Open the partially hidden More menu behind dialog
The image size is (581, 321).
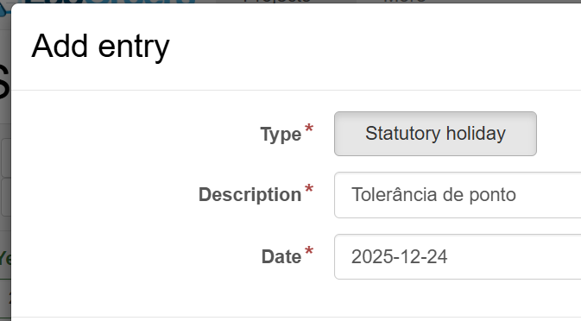point(405,2)
